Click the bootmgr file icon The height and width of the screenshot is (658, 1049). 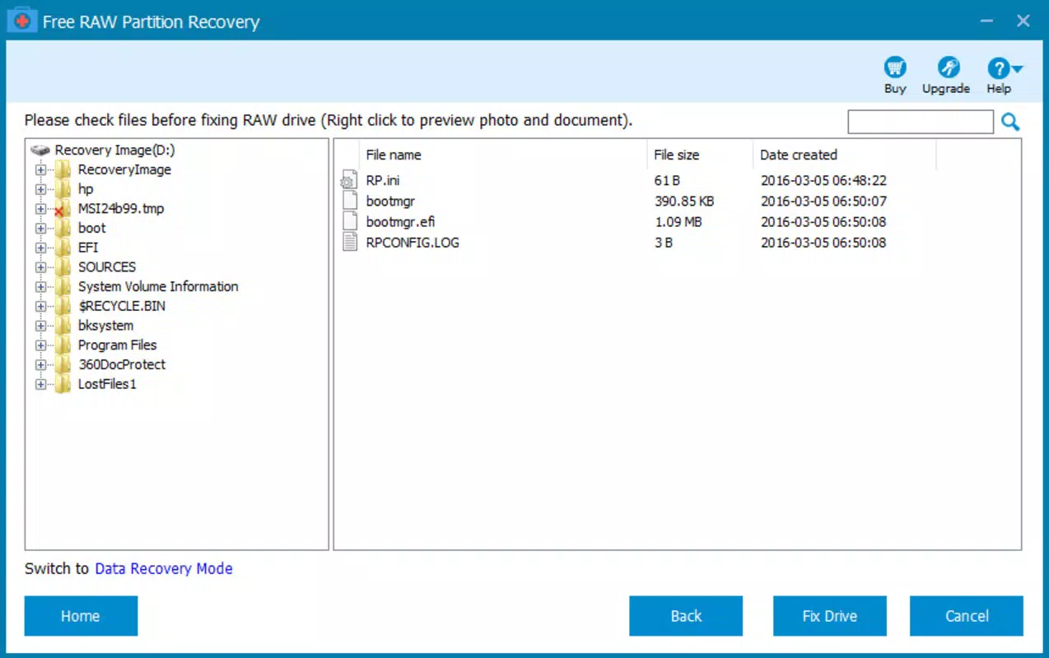[350, 201]
